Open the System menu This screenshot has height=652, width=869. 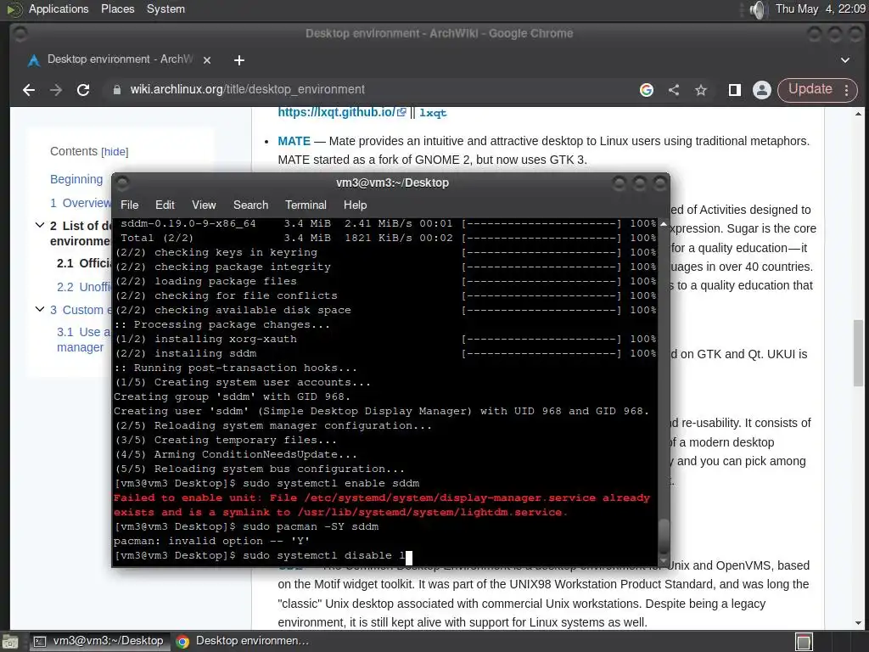[165, 8]
